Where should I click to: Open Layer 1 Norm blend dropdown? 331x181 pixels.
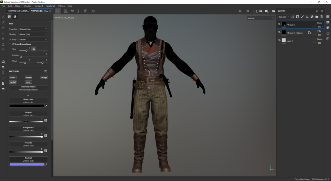(x=320, y=39)
